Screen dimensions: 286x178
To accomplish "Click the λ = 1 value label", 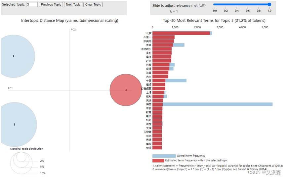I will (x=174, y=11).
